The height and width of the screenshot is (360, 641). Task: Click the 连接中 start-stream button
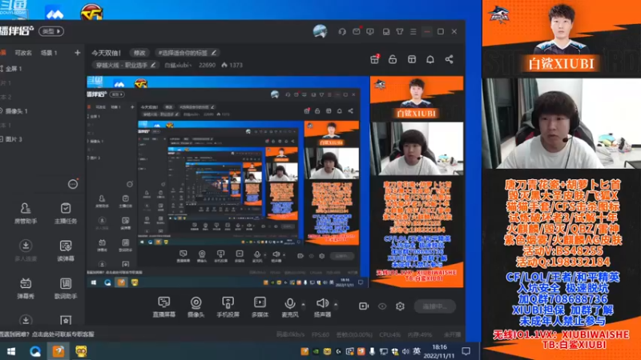pyautogui.click(x=435, y=306)
